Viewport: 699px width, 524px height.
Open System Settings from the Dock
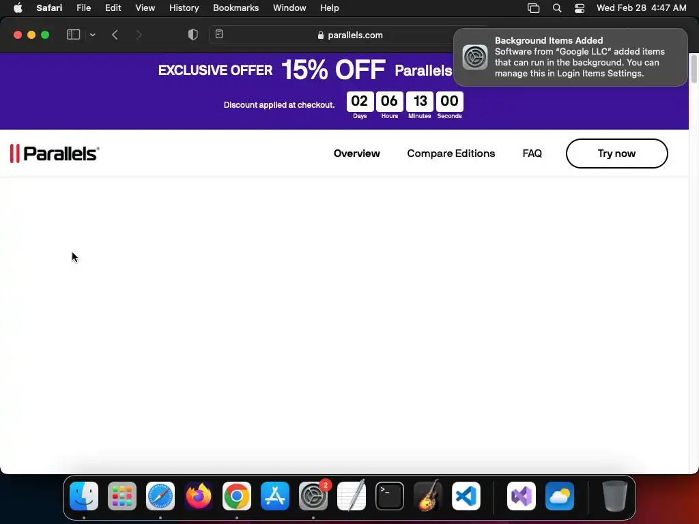pos(313,495)
